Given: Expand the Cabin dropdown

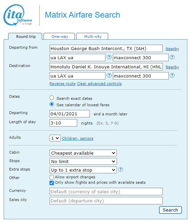Looking at the screenshot, I should click(83, 153).
